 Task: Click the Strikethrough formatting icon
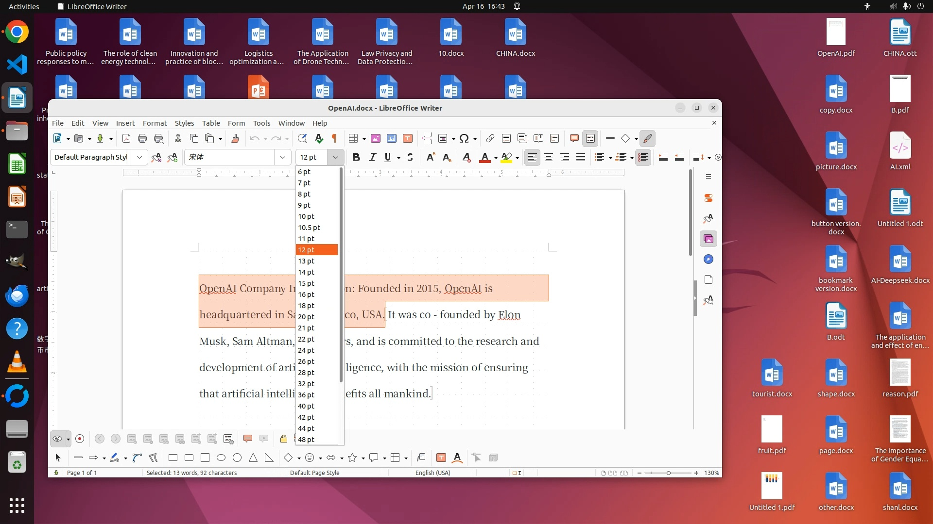tap(410, 157)
